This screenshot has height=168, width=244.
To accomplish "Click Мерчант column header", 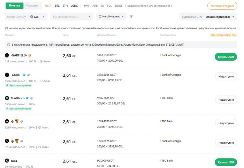I will tap(9, 35).
